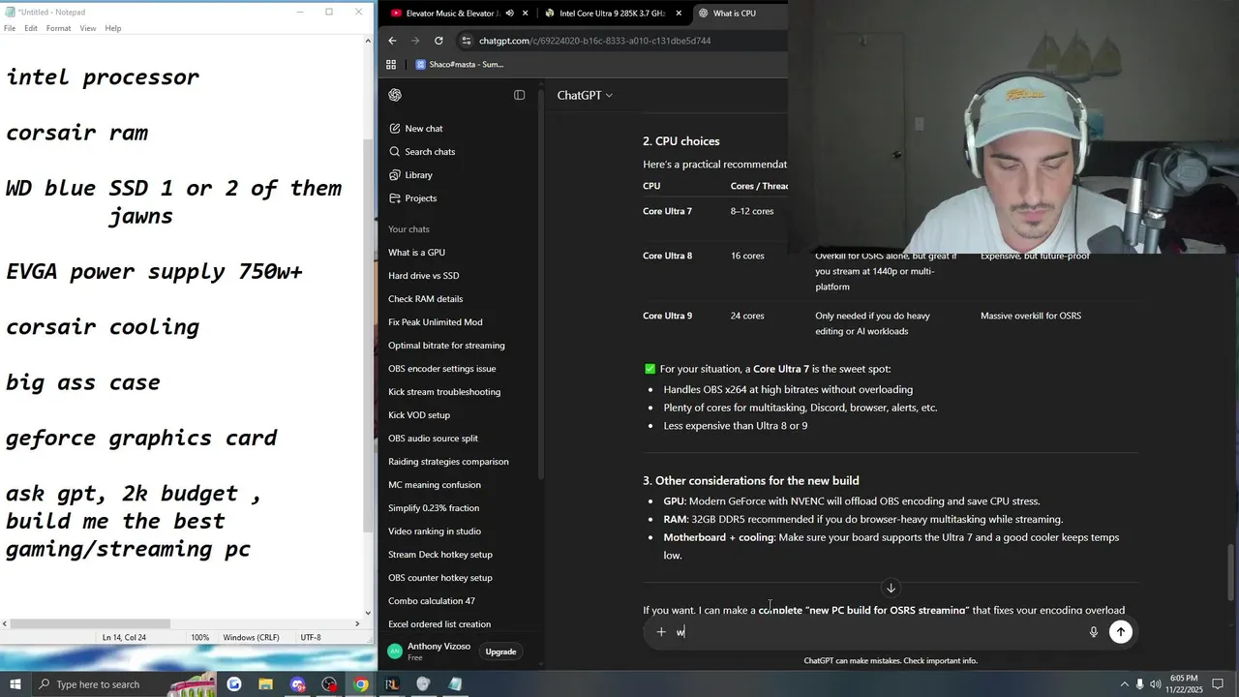Open Notepad Format menu

click(58, 28)
